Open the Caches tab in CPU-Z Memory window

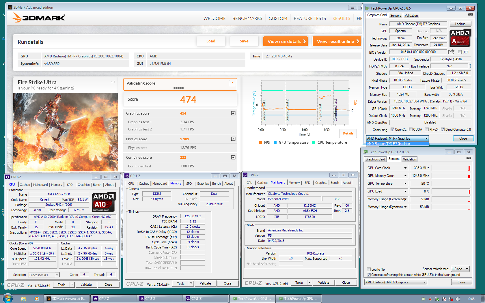(144, 184)
